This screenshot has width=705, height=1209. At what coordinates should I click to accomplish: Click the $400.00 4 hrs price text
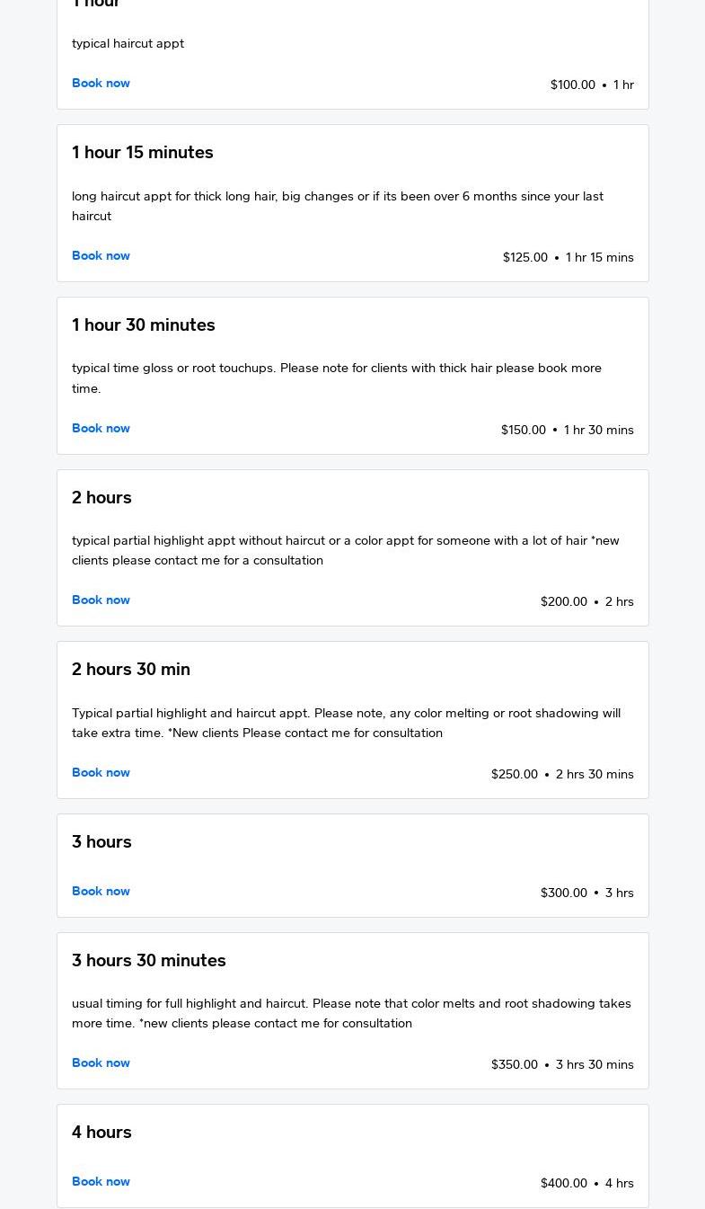point(586,1184)
